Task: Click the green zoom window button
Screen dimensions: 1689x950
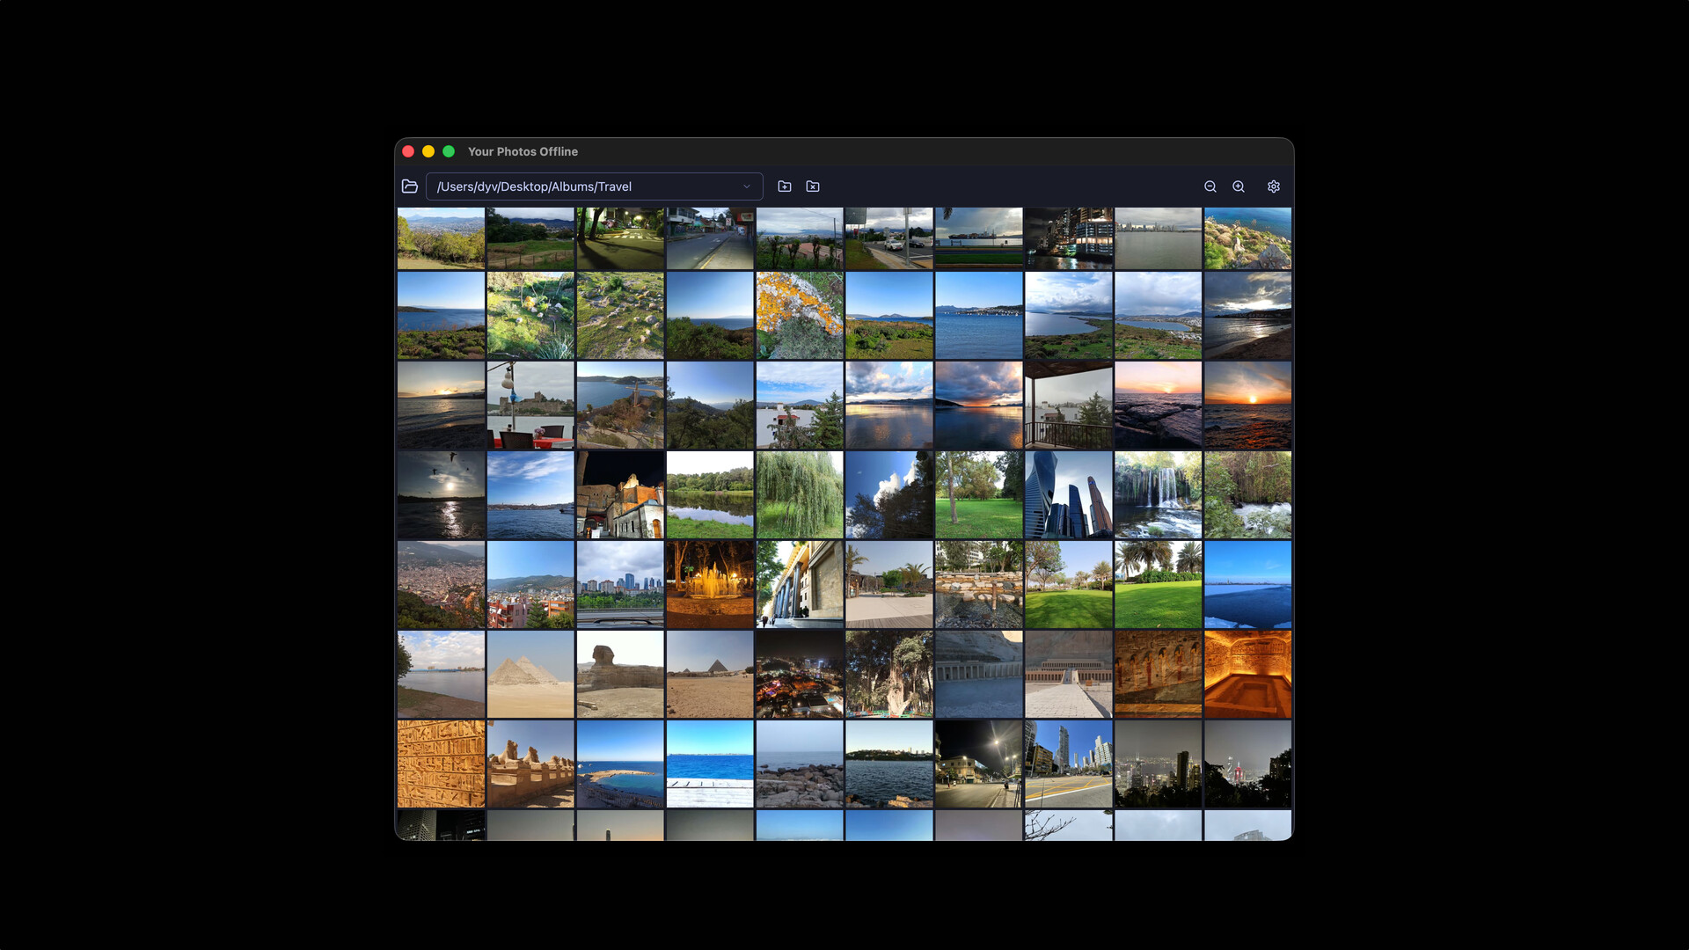Action: coord(449,151)
